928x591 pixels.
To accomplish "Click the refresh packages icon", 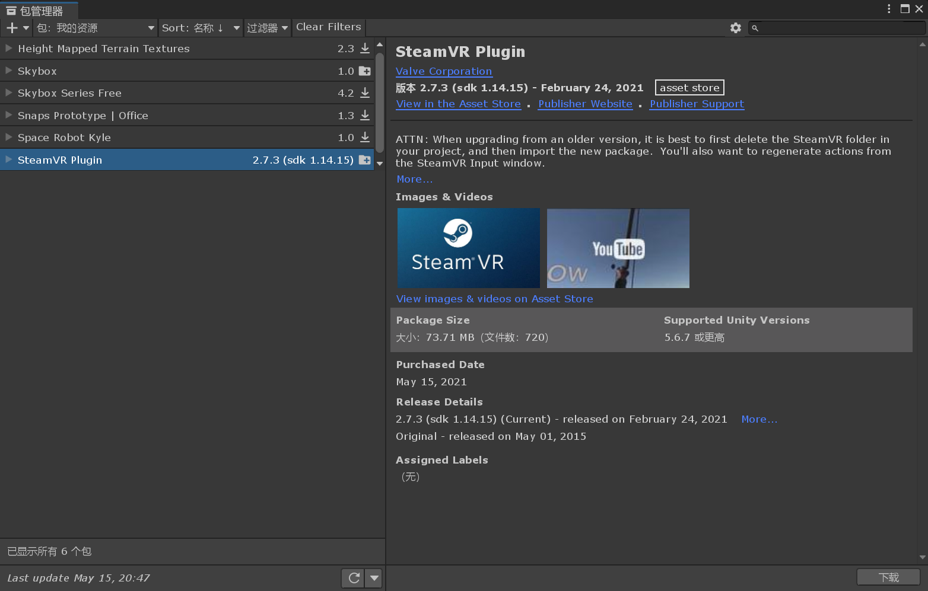I will [353, 578].
